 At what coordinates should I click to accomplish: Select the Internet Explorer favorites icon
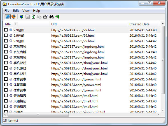pyautogui.click(x=8, y=17)
